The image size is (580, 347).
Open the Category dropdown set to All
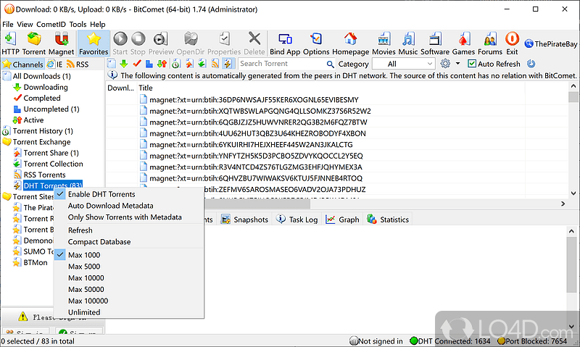pyautogui.click(x=403, y=64)
